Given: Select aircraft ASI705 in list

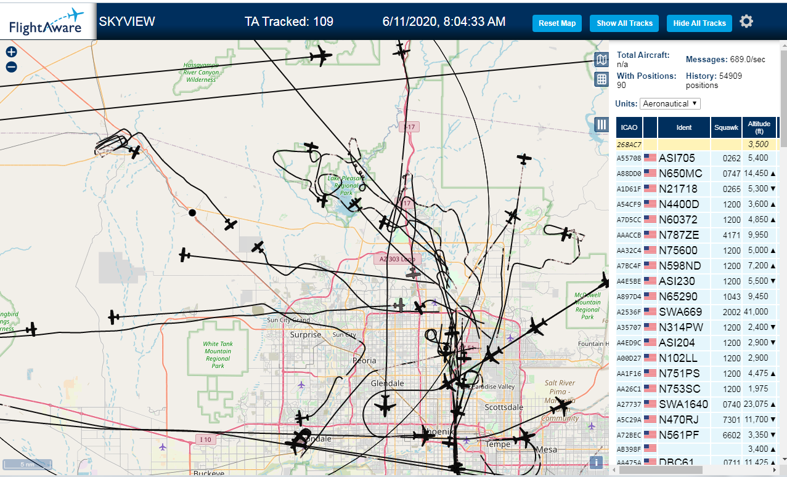Looking at the screenshot, I should coord(698,158).
